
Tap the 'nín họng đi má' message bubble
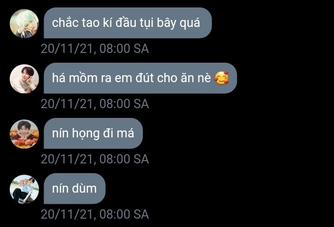tap(93, 133)
